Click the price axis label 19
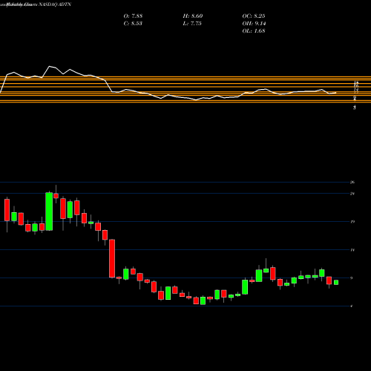The height and width of the screenshot is (371, 371). (x=352, y=222)
